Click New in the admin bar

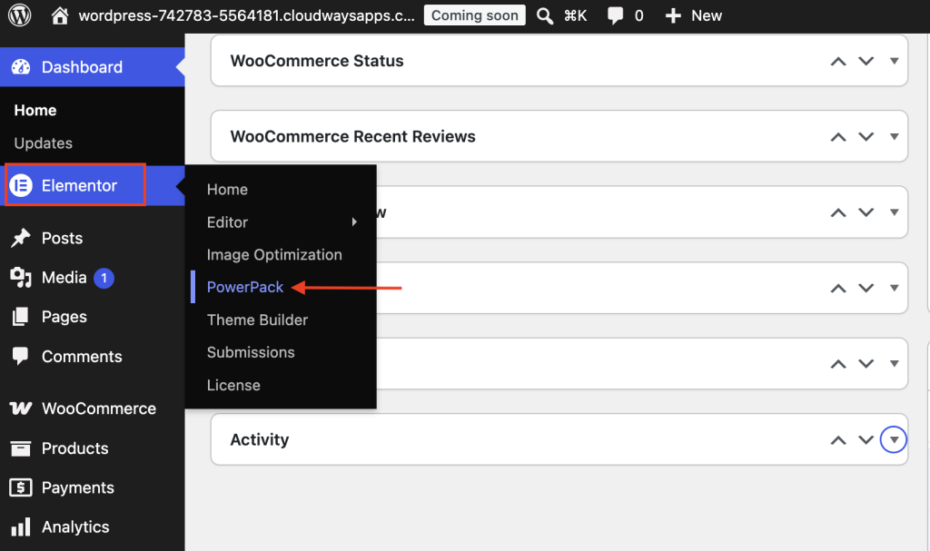point(707,16)
